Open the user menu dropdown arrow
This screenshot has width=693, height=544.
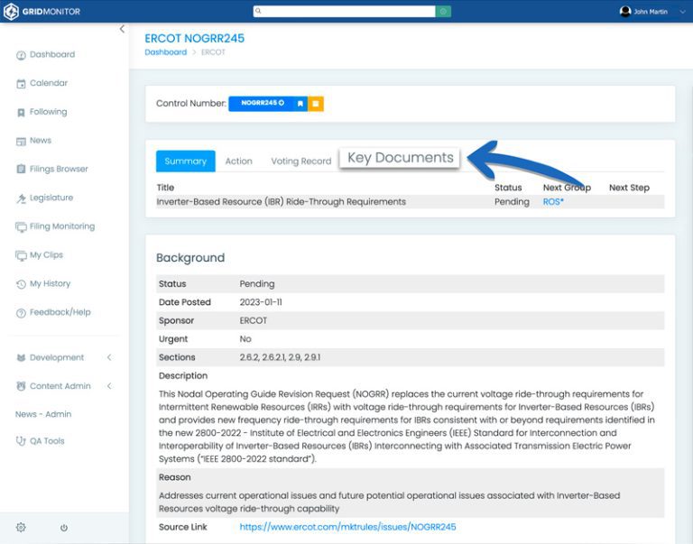click(682, 12)
